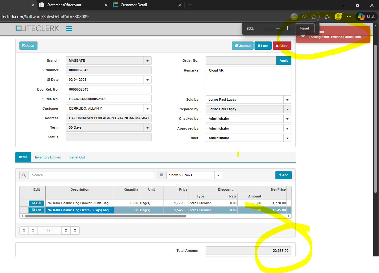Screen dimensions: 379x273
Task: Click the Save button
Action: [x=28, y=46]
